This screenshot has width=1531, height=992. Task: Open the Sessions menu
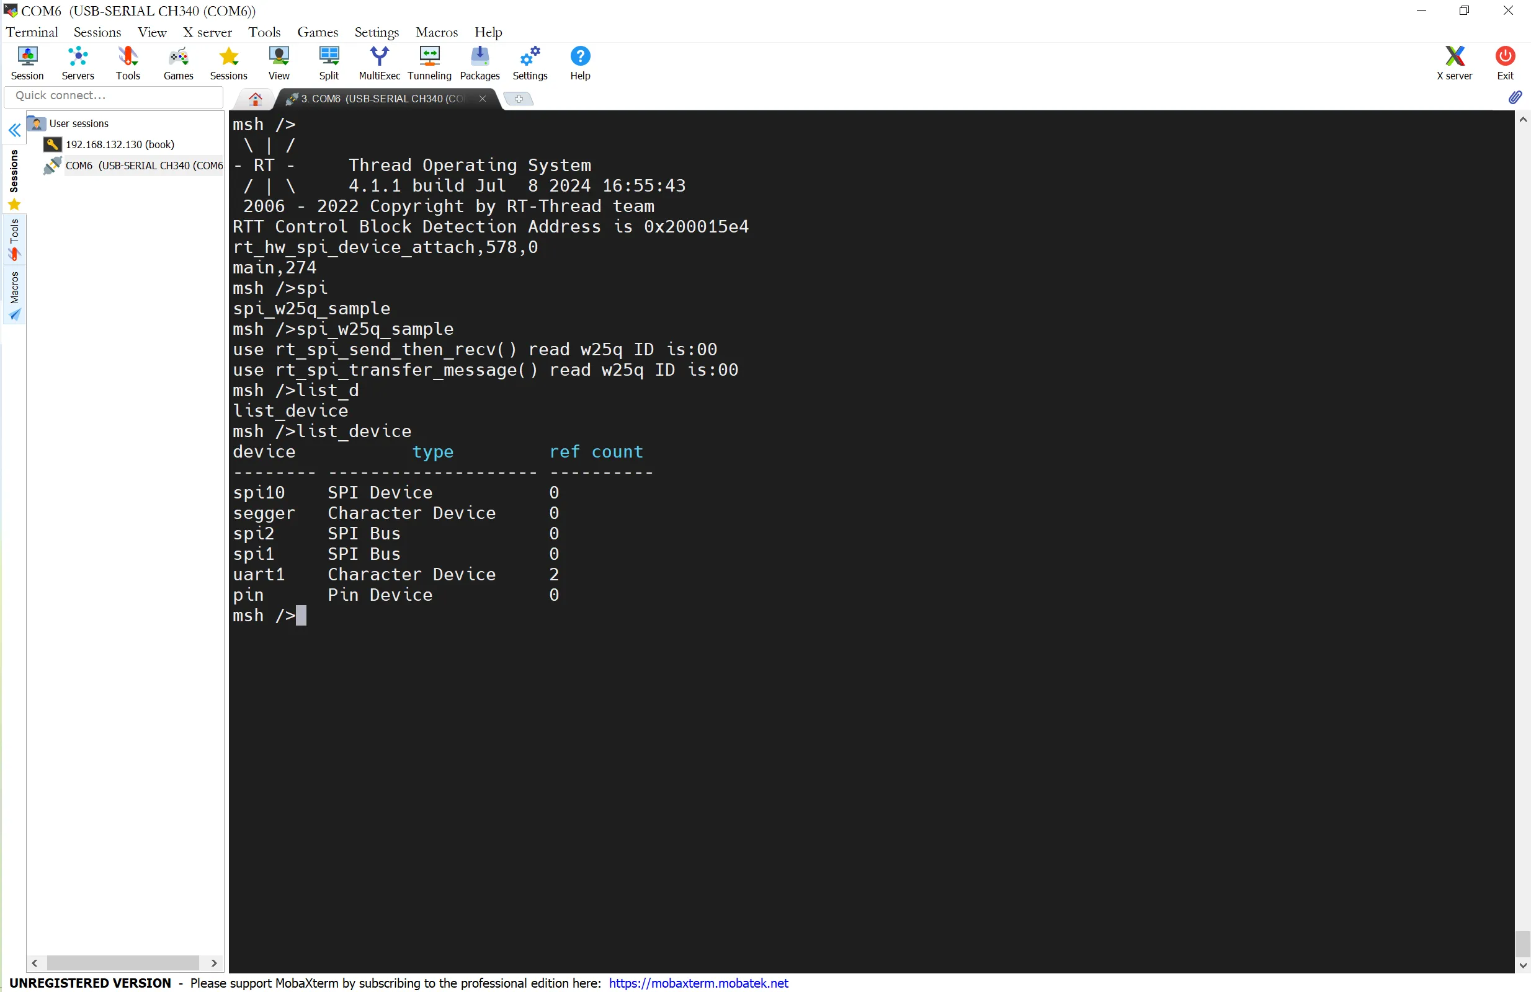(97, 32)
